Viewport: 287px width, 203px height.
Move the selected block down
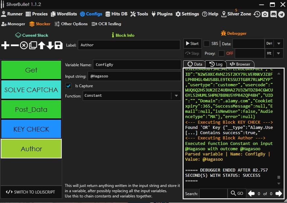[50, 46]
